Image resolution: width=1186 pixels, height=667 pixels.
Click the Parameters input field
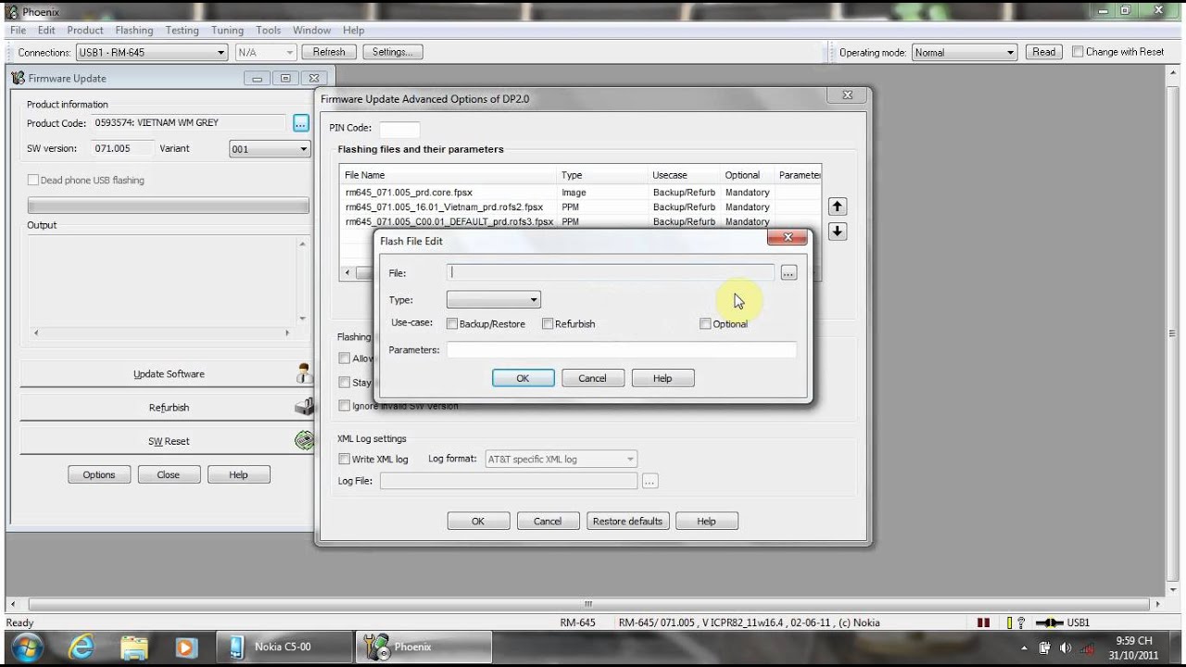tap(622, 349)
